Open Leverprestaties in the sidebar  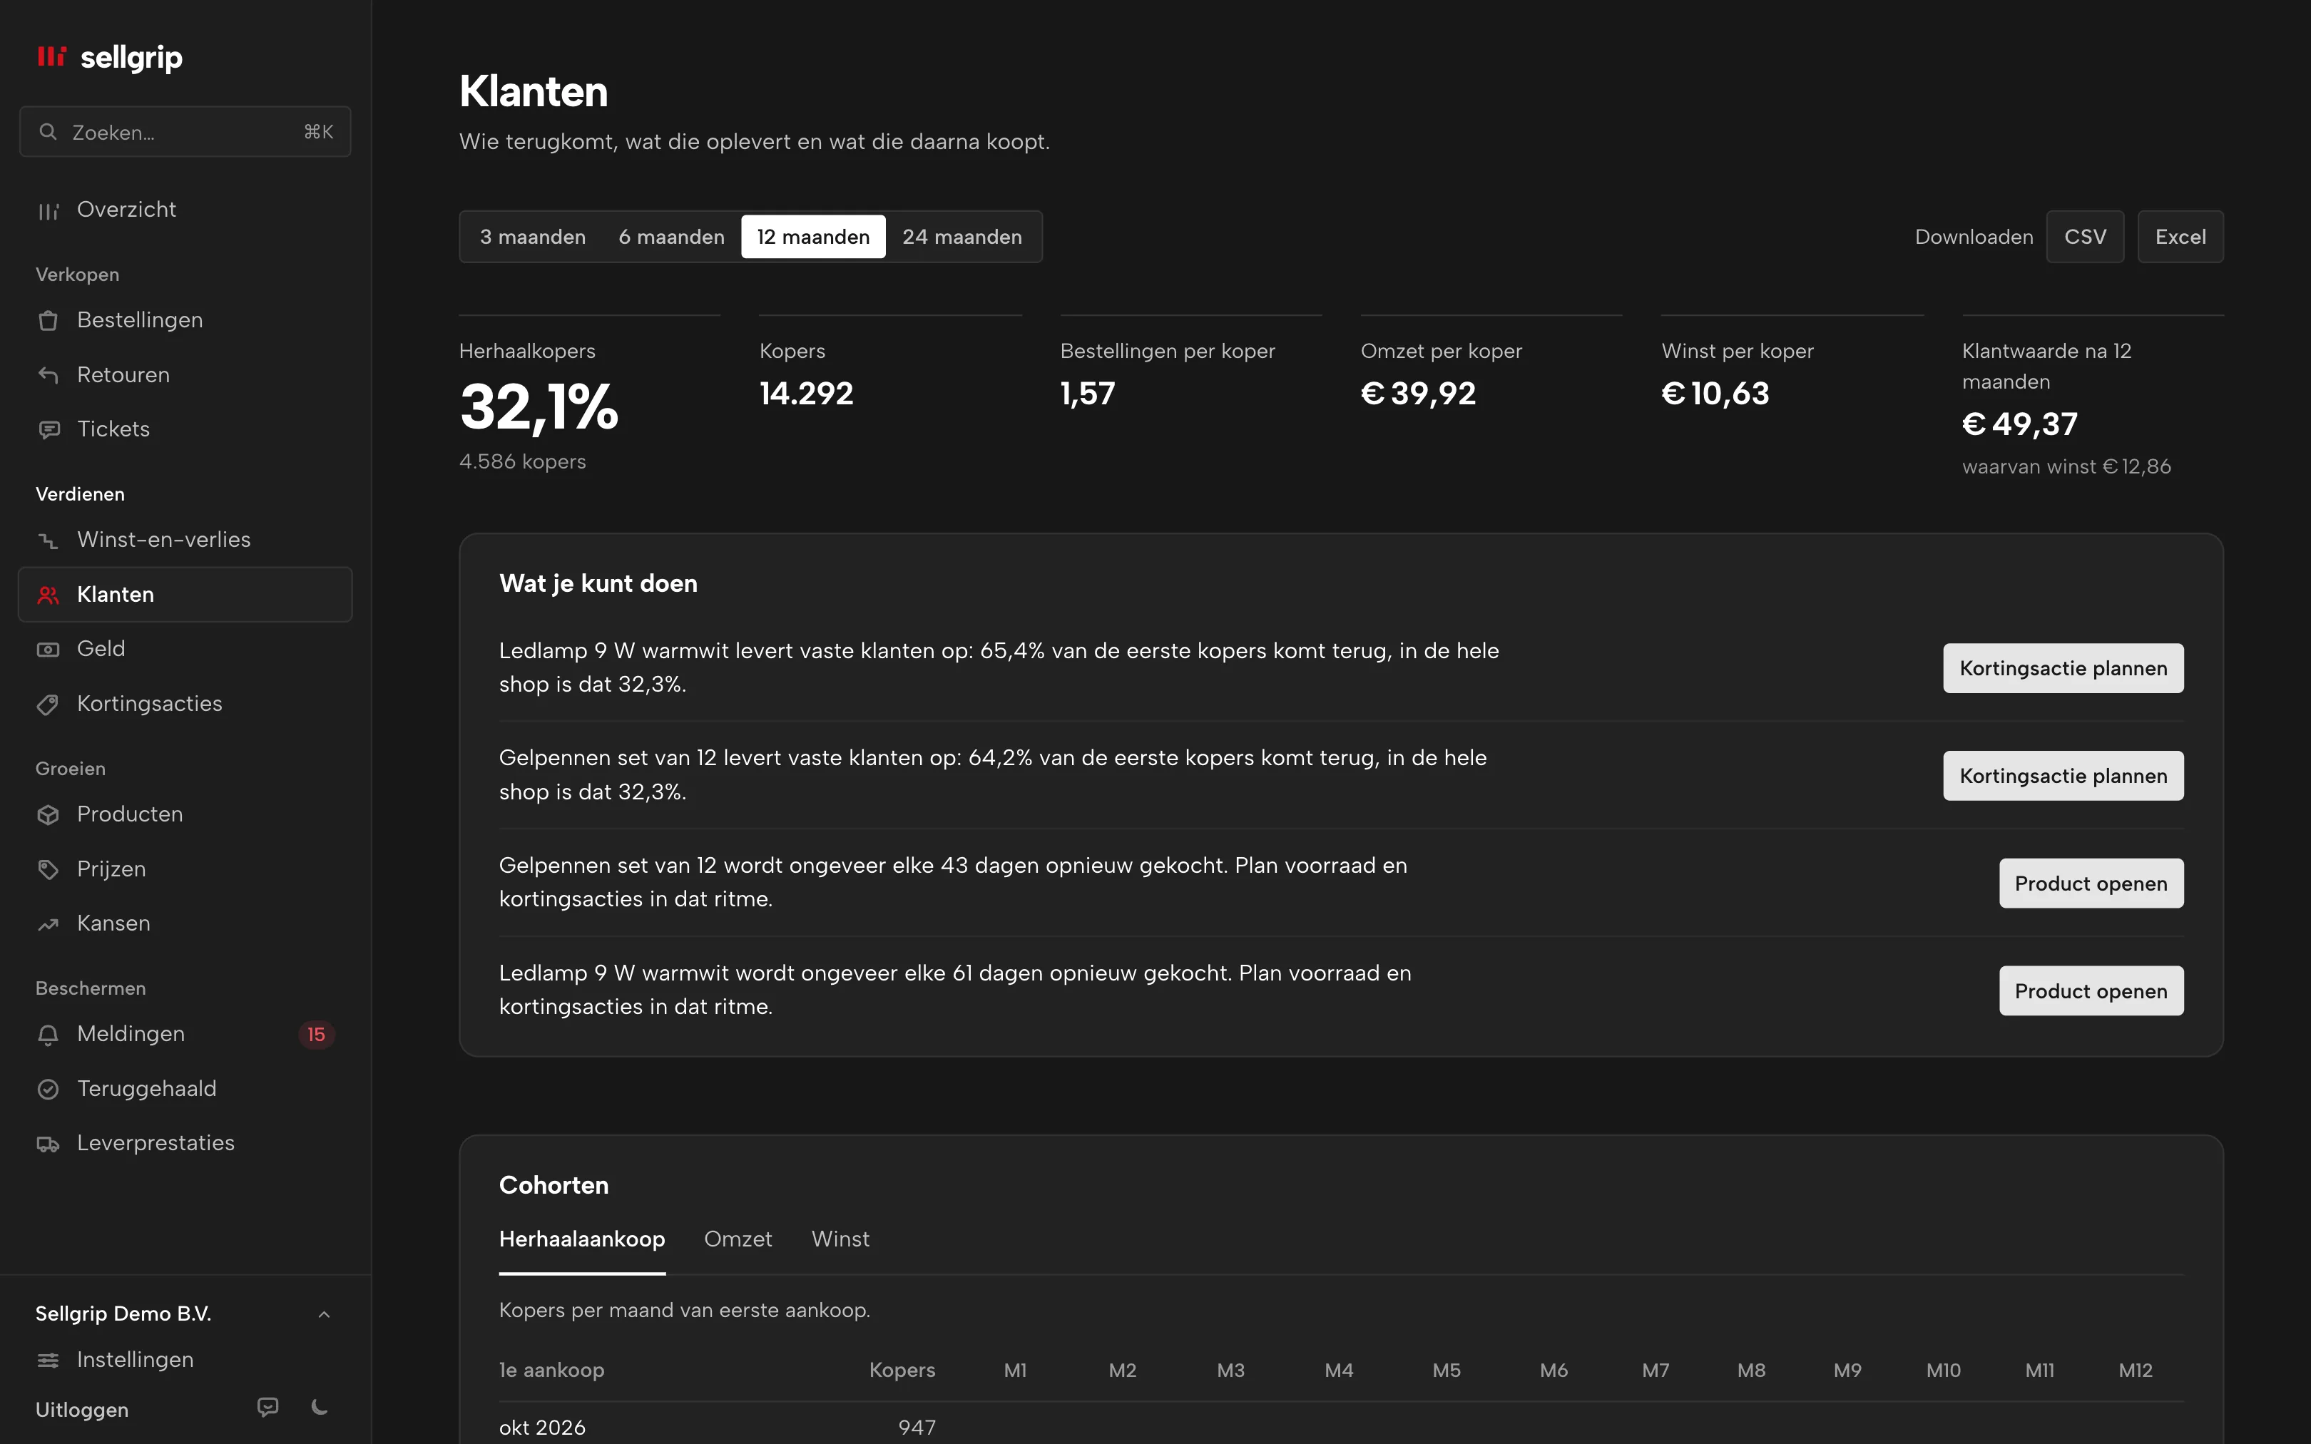point(185,1143)
